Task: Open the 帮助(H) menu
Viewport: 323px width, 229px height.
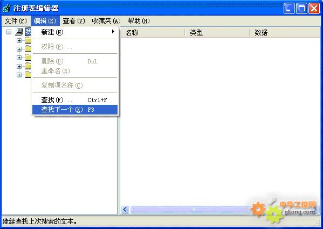Action: tap(139, 21)
